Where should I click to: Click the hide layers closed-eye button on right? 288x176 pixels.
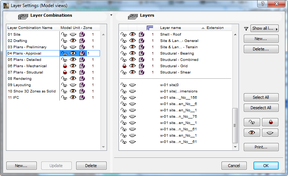coord(270,133)
